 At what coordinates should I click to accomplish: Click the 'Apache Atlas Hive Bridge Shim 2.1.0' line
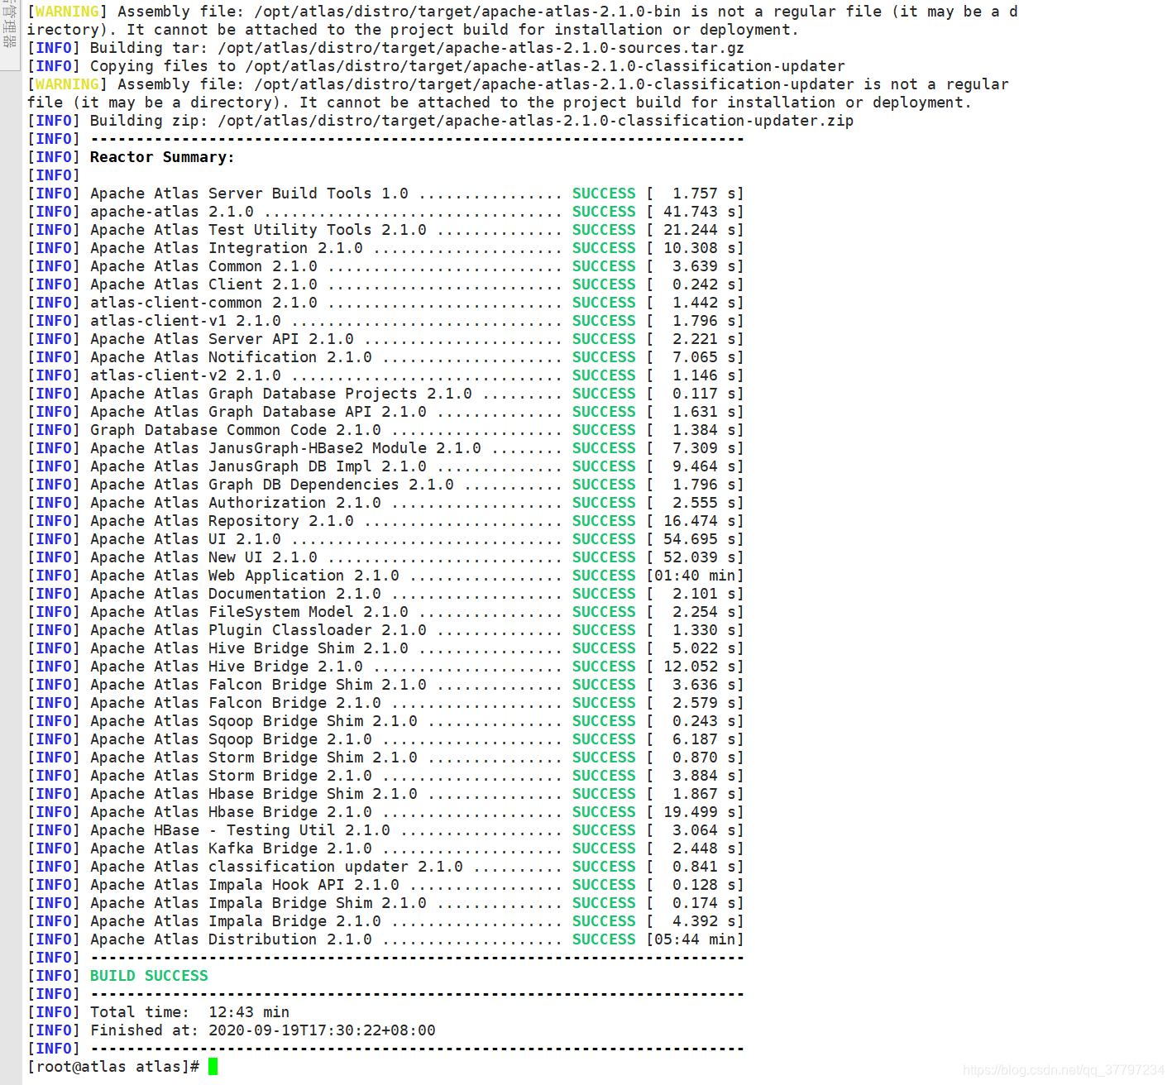[385, 648]
